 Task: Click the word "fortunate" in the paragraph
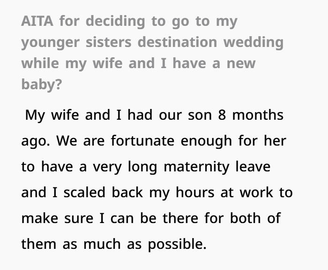(142, 141)
